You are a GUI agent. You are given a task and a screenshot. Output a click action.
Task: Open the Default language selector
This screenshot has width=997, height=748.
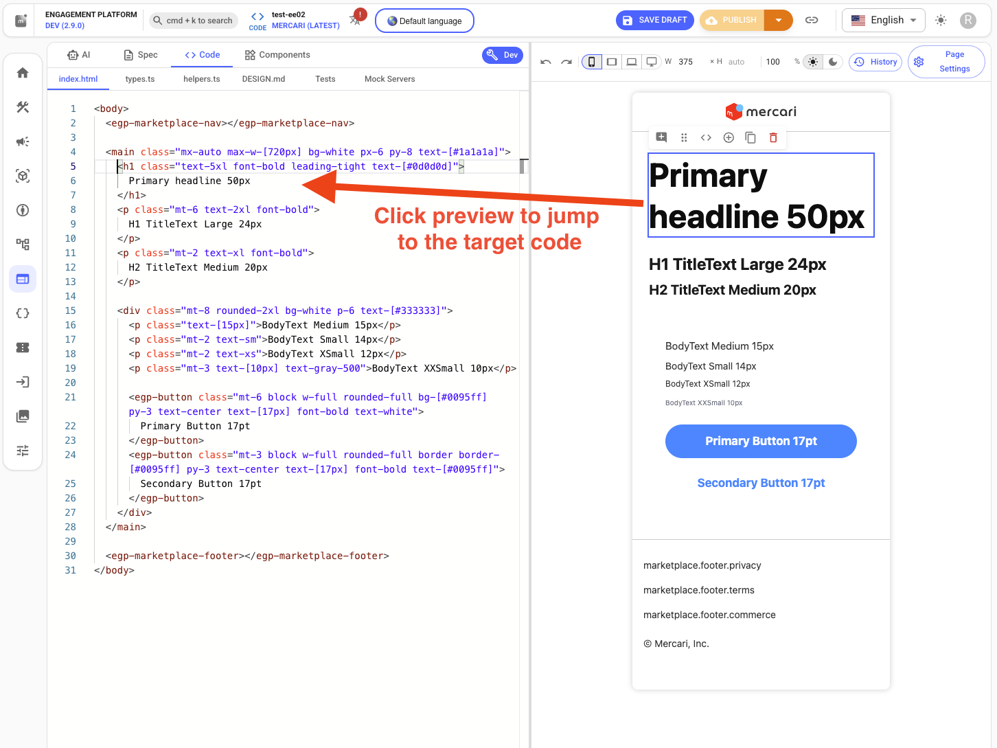click(424, 21)
